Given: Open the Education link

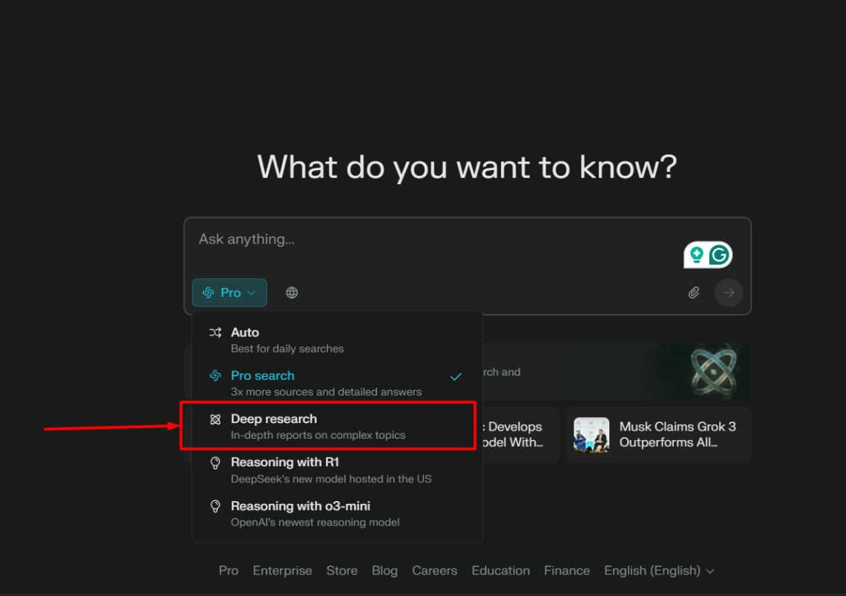Looking at the screenshot, I should [x=500, y=571].
